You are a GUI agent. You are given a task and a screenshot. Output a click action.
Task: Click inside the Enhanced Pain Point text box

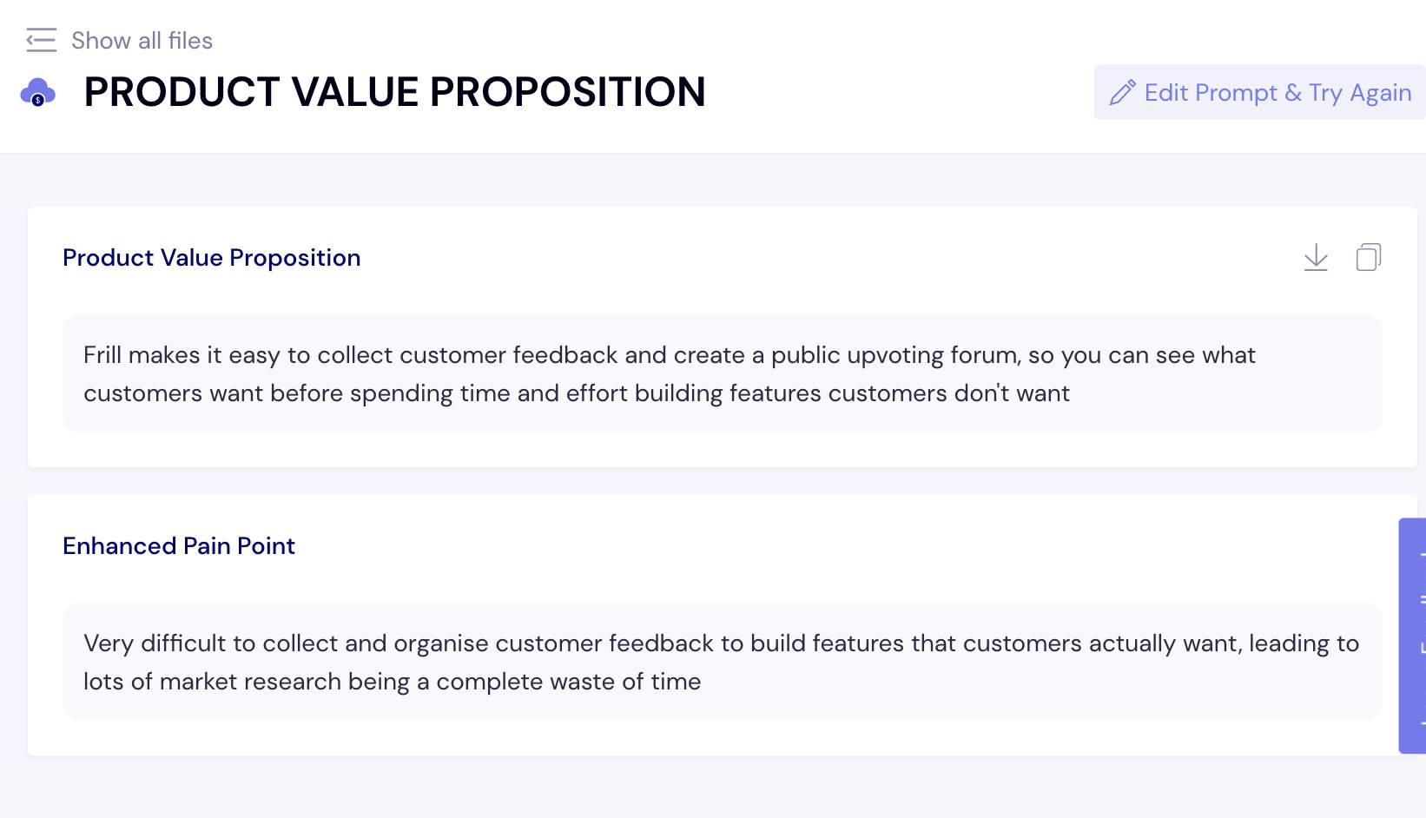(x=722, y=662)
